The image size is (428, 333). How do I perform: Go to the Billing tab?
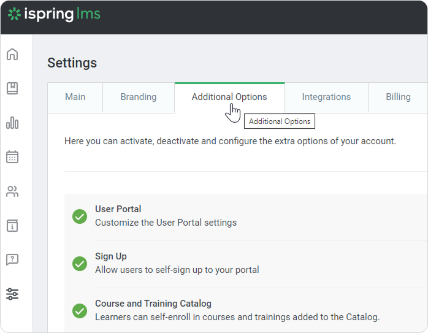coord(398,97)
